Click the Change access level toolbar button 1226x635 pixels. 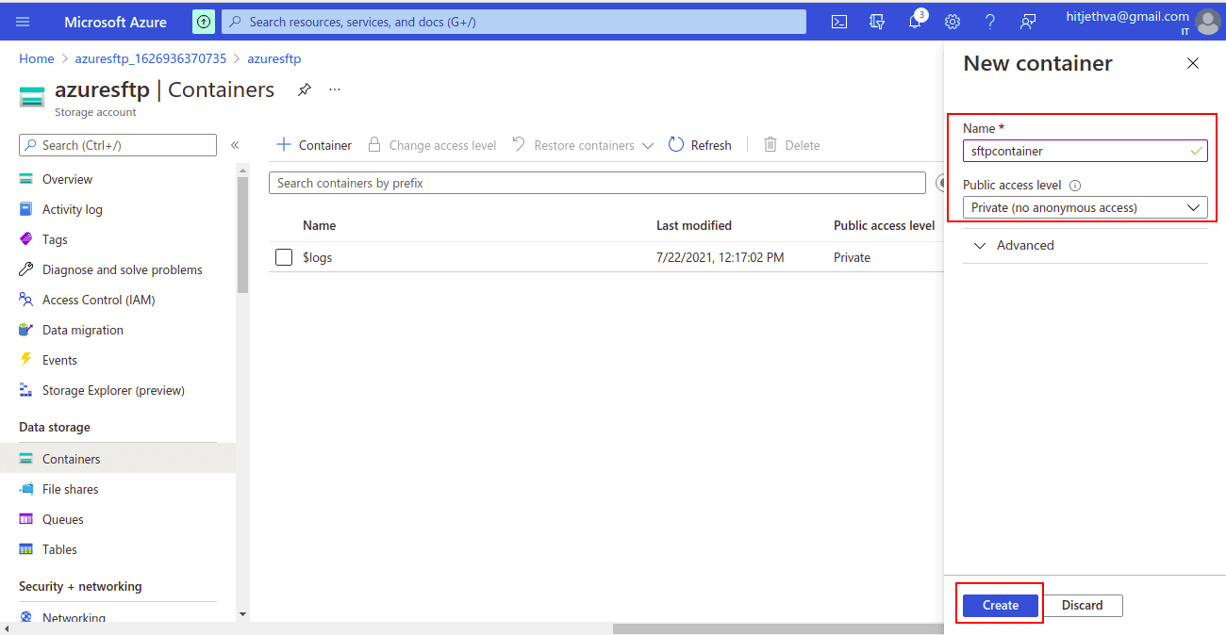tap(432, 145)
